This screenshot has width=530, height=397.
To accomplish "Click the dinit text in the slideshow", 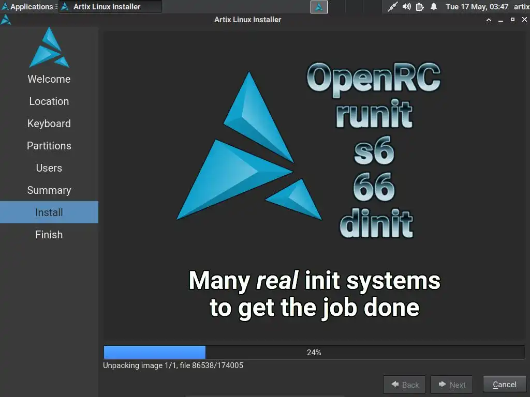I will click(x=376, y=223).
